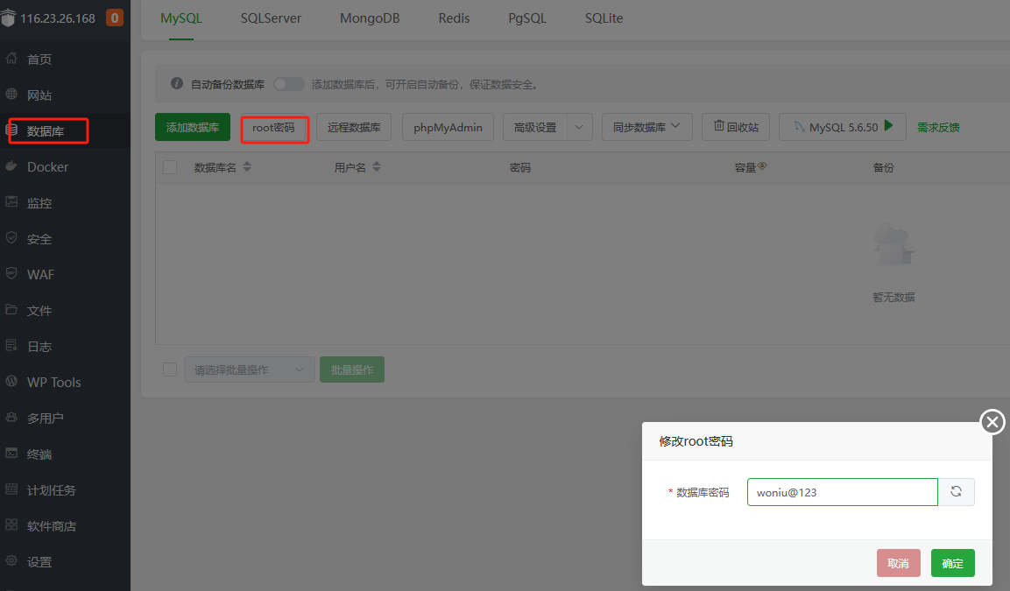
Task: Switch to the SQLite tab
Action: pos(604,18)
